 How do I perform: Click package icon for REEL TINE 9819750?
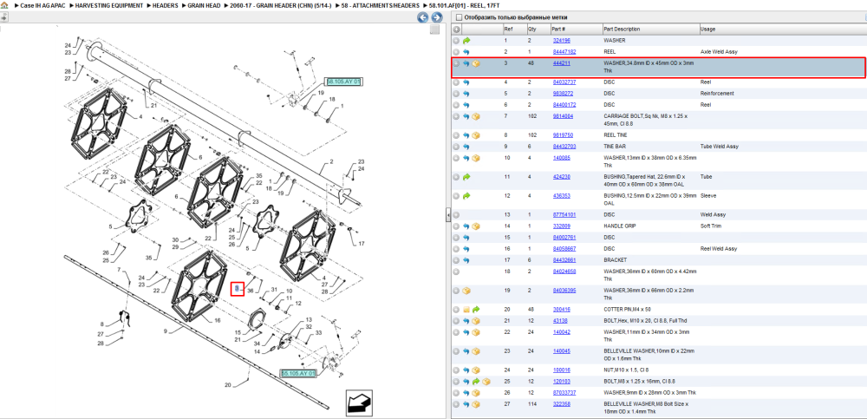[x=476, y=135]
